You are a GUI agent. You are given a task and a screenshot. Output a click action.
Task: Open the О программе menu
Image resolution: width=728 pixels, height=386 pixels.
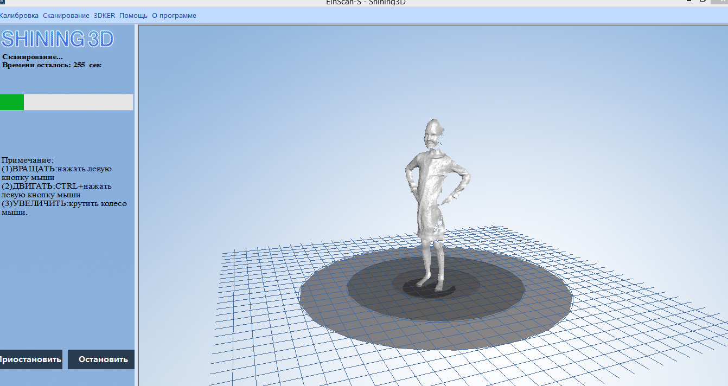pos(174,16)
